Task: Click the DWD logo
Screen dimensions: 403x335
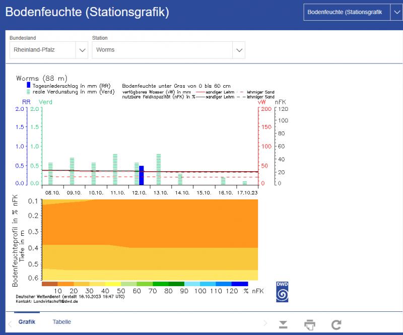Action: (282, 292)
